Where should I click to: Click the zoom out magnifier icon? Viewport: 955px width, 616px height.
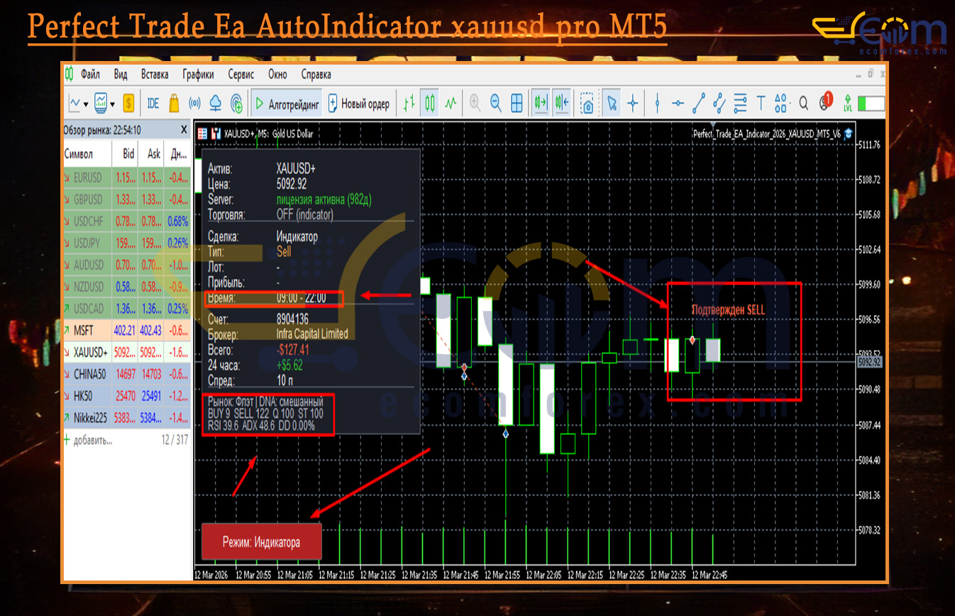point(496,104)
